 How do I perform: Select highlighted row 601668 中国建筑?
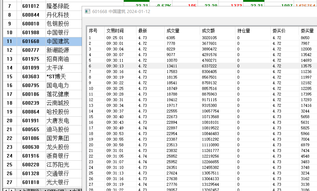click(42, 41)
